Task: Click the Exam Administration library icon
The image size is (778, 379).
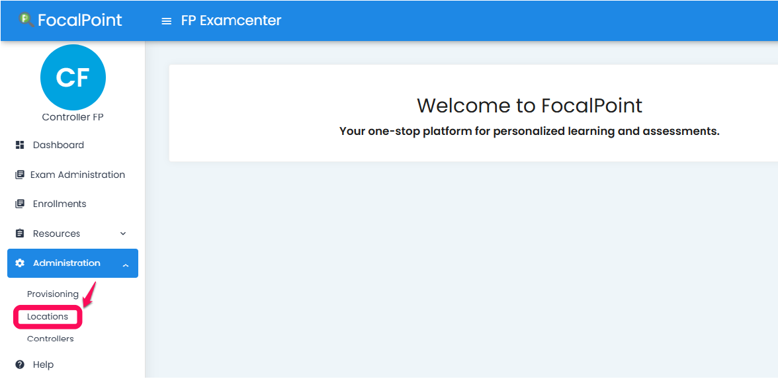Action: coord(20,175)
